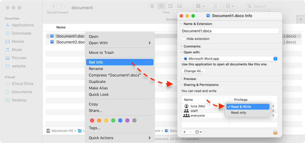This screenshot has width=305, height=143.
Task: Open Microsoft Word.app application dropdown
Action: tap(230, 59)
